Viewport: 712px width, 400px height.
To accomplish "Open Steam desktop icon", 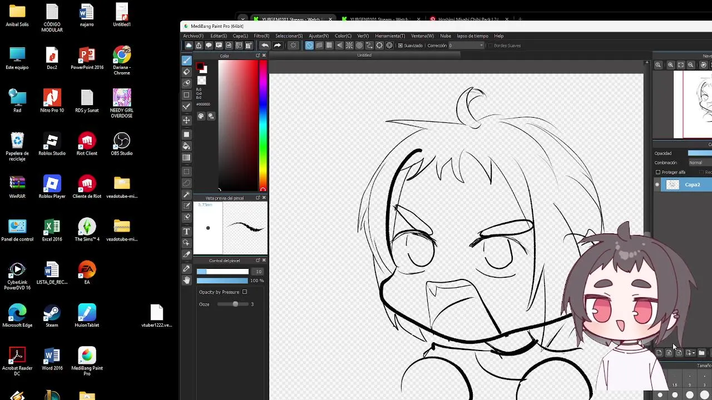I will (x=52, y=316).
